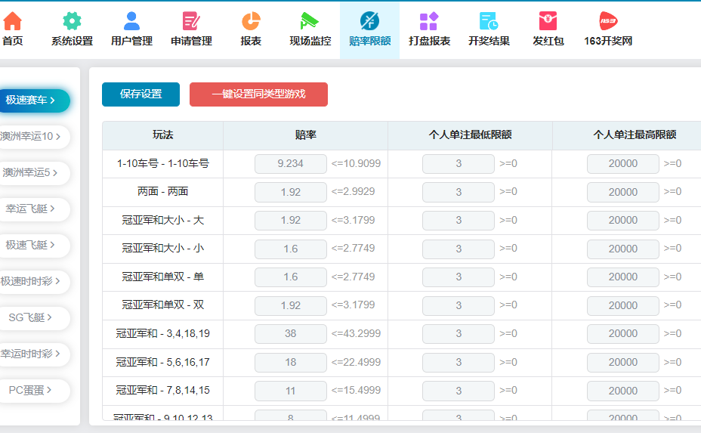Edit odds field for 冠亚军和 - 3,4,18,19
This screenshot has width=701, height=433.
(x=291, y=334)
